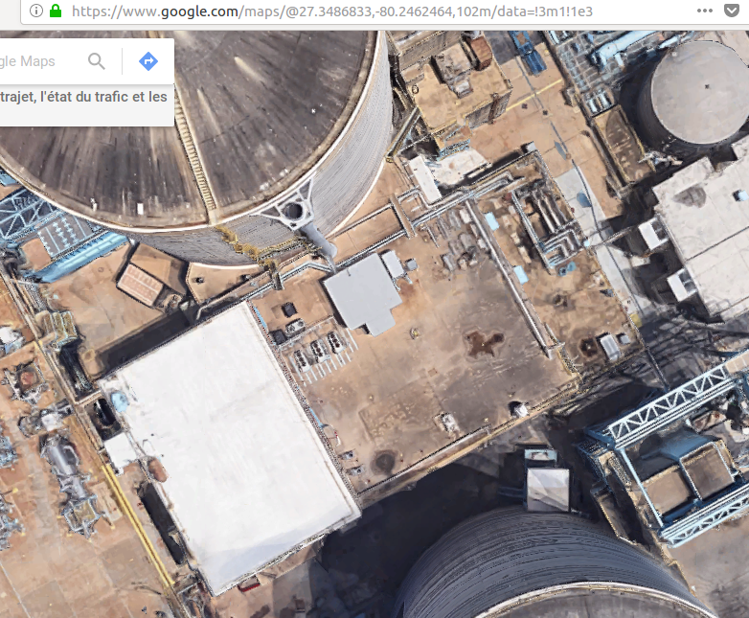This screenshot has width=749, height=618.
Task: Focus the Google Maps search box
Action: coord(38,61)
